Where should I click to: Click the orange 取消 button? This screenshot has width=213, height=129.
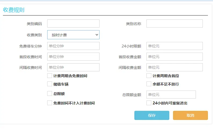click(x=190, y=115)
